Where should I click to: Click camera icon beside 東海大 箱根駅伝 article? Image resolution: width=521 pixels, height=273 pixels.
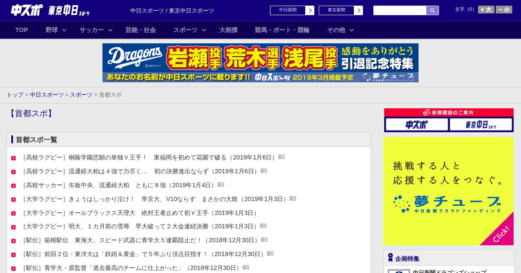[x=264, y=240]
